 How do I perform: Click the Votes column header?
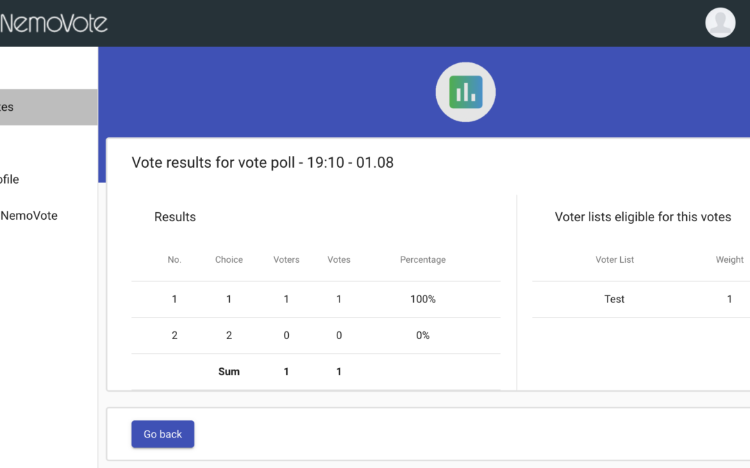(x=339, y=260)
